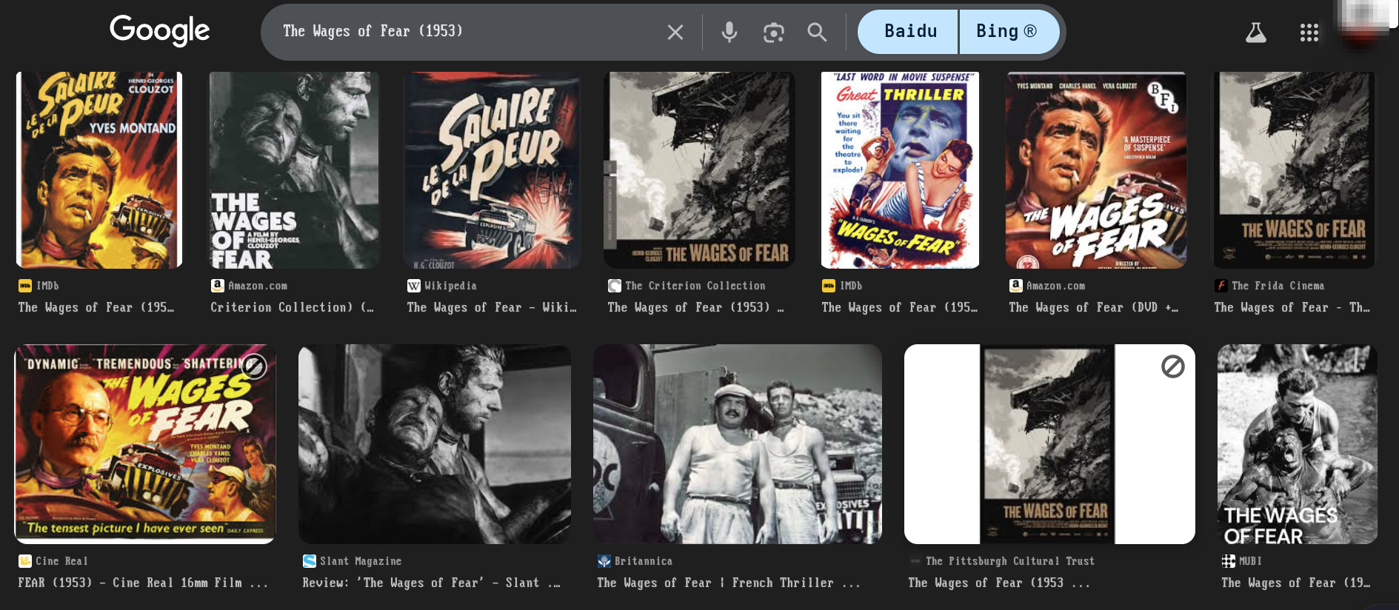Viewport: 1399px width, 610px height.
Task: Click 'The Frida Cinema' source name
Action: click(x=1278, y=286)
